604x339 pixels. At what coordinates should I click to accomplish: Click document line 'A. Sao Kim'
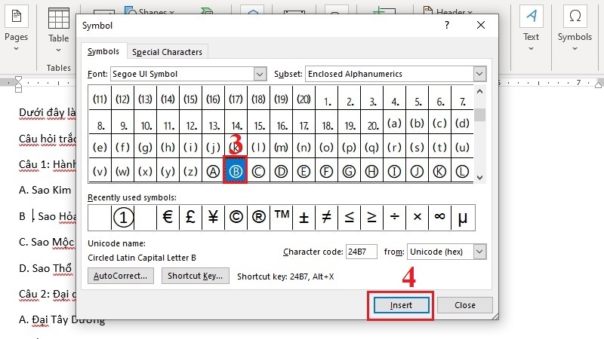(45, 190)
